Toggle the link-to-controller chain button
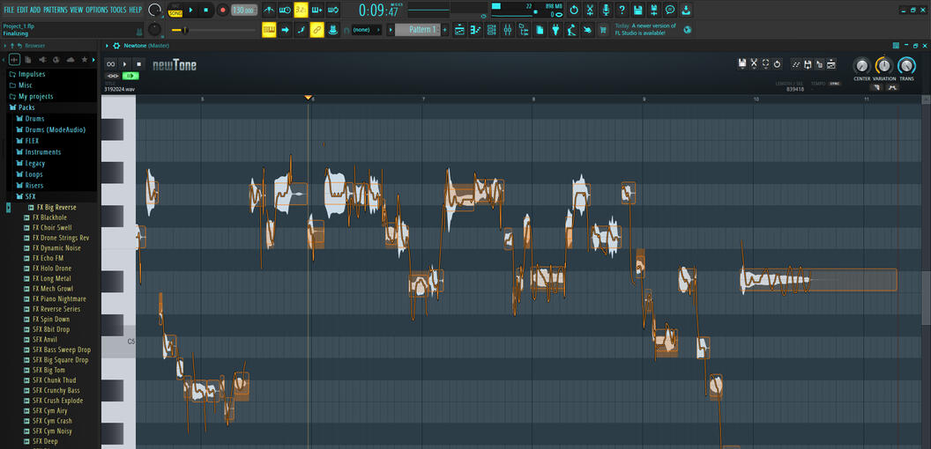This screenshot has height=449, width=931. [317, 30]
